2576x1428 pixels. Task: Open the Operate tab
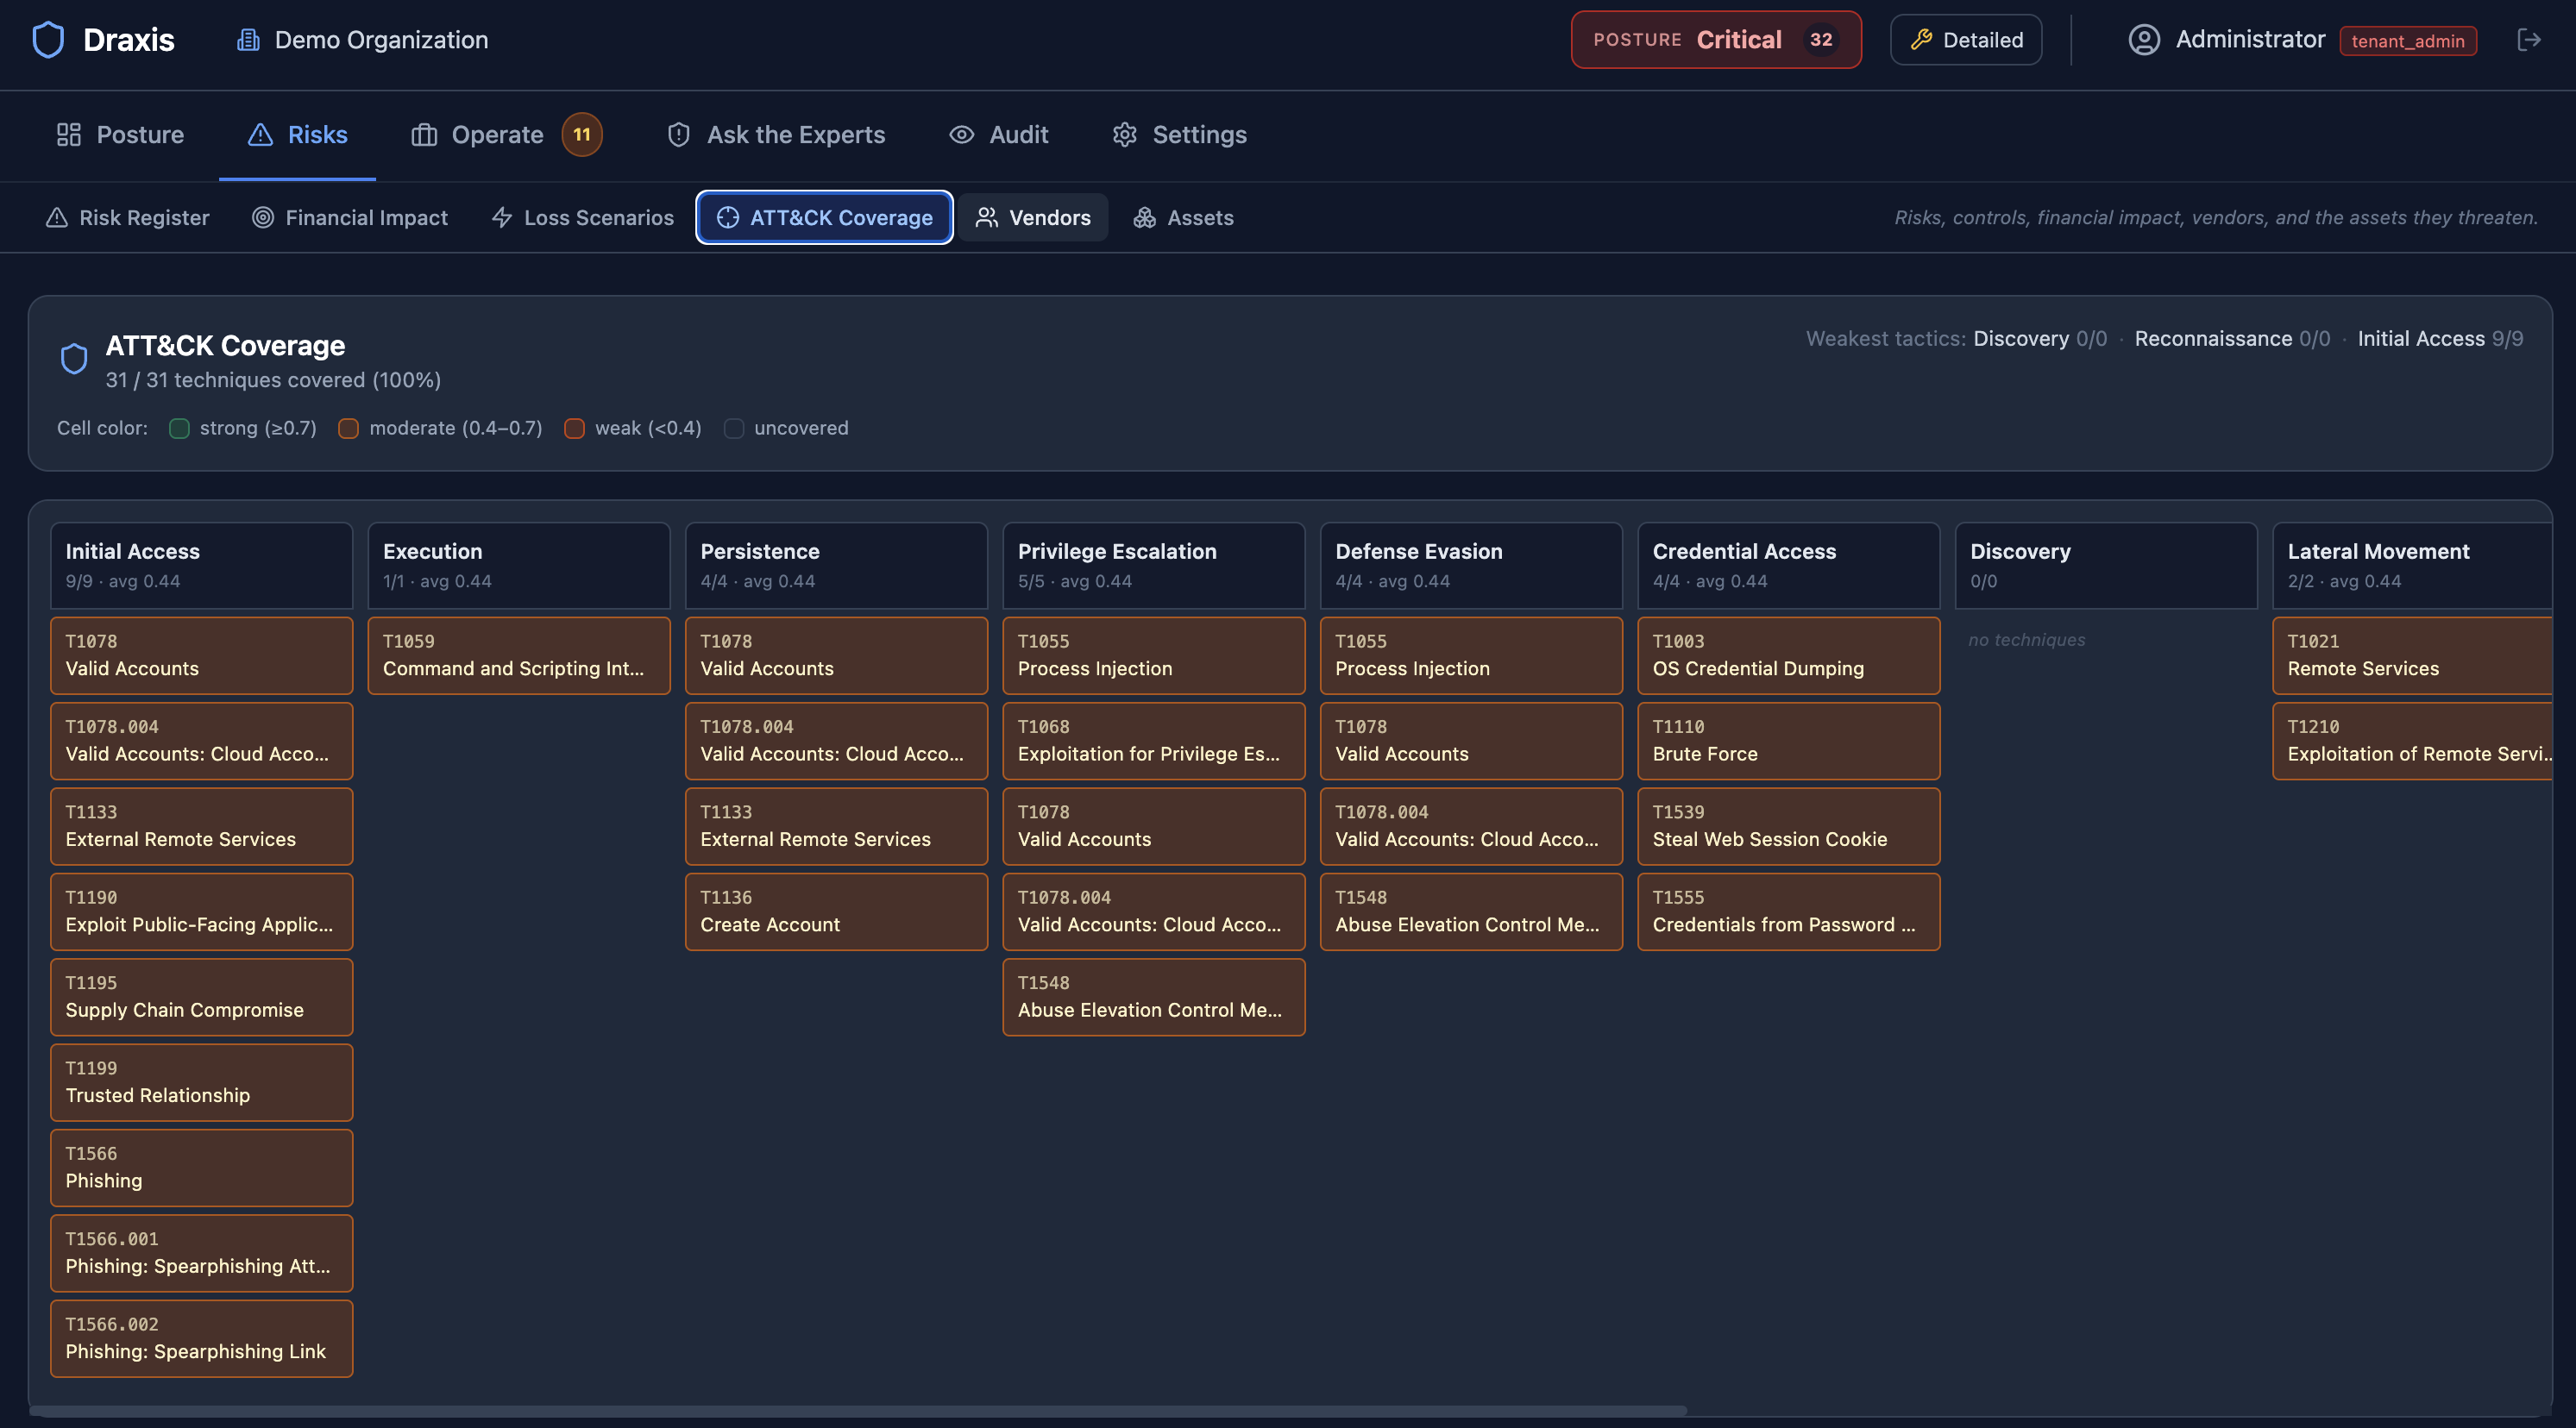(x=506, y=135)
